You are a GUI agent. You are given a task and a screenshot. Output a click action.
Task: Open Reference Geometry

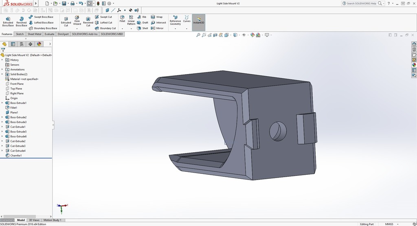[x=175, y=20]
